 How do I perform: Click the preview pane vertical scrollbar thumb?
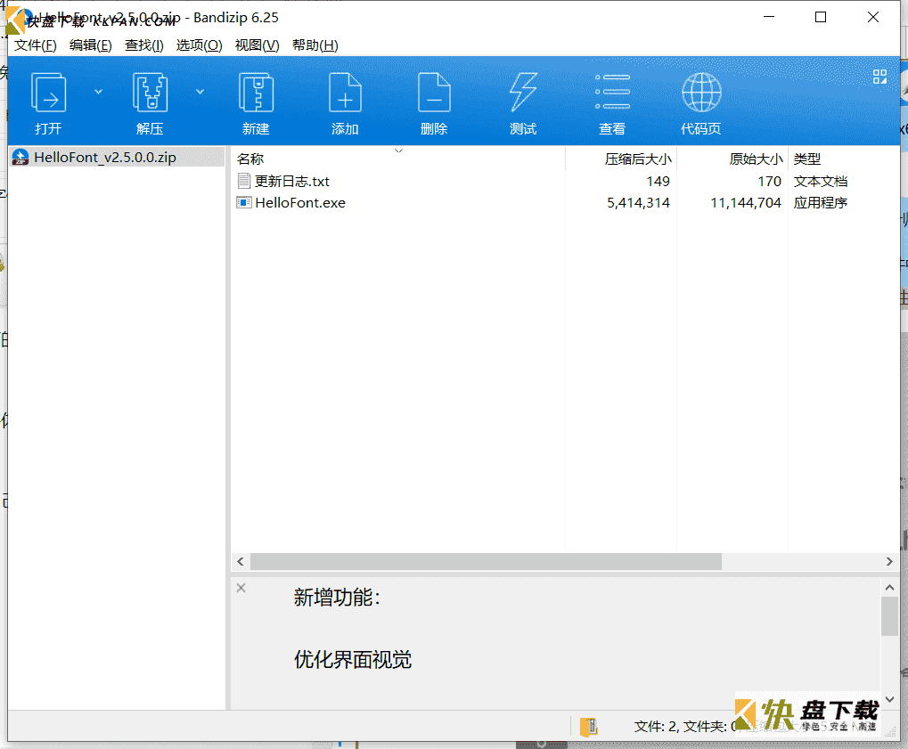click(x=889, y=616)
